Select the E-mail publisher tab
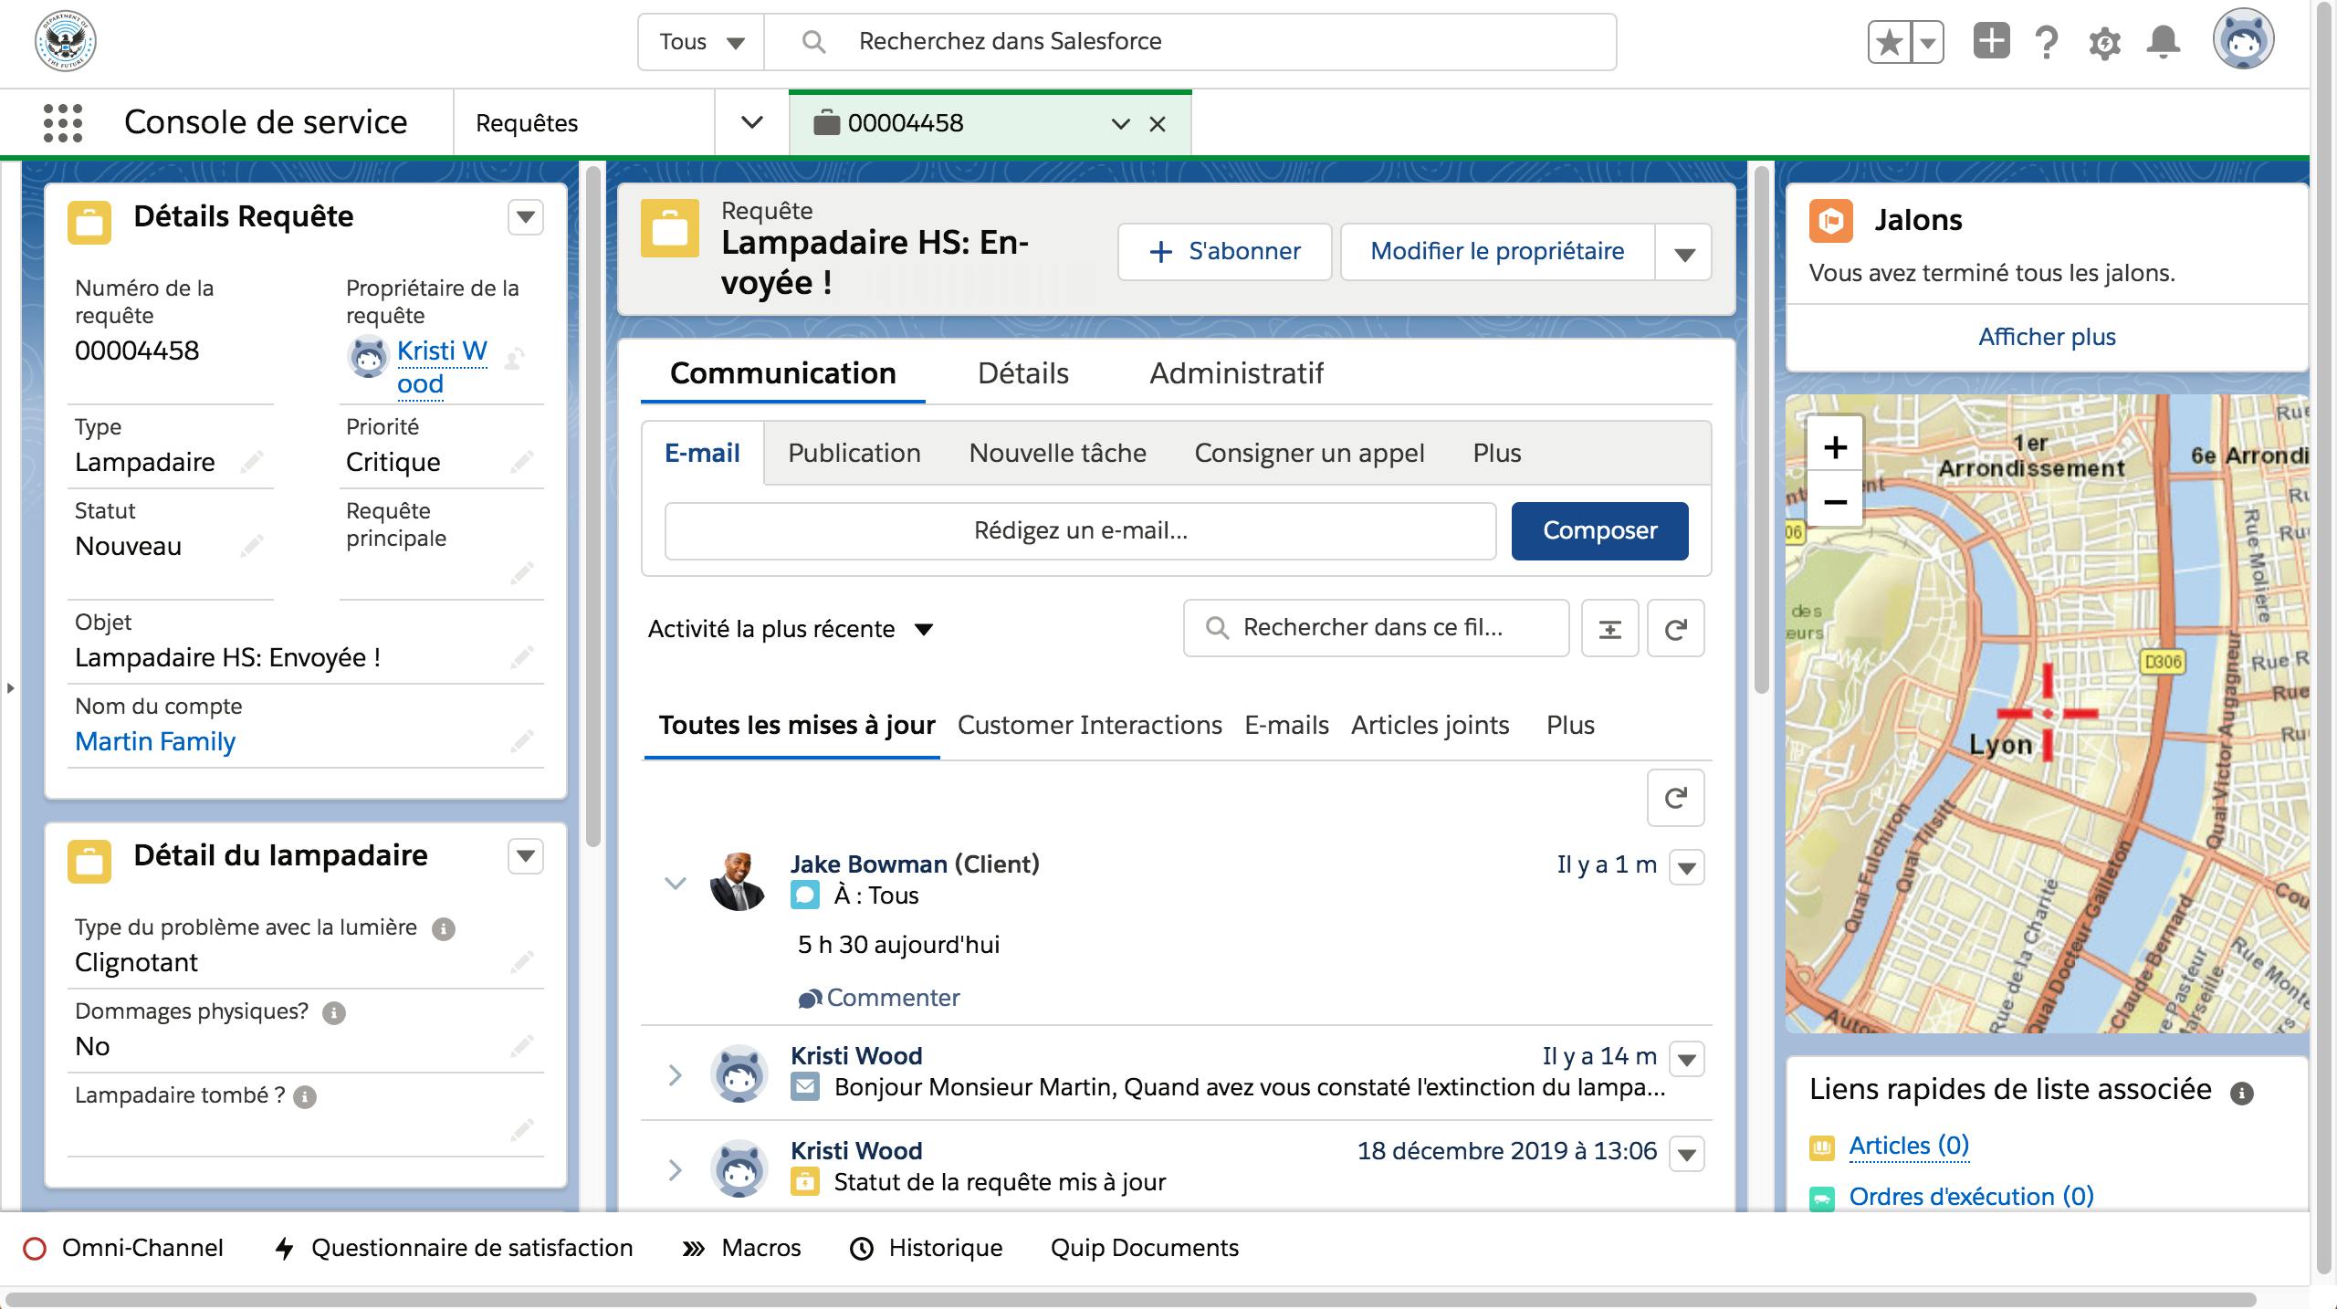The image size is (2337, 1309). [x=702, y=453]
